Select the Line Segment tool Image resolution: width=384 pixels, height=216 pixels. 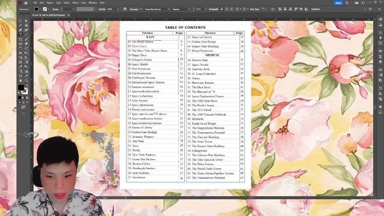pos(26,35)
